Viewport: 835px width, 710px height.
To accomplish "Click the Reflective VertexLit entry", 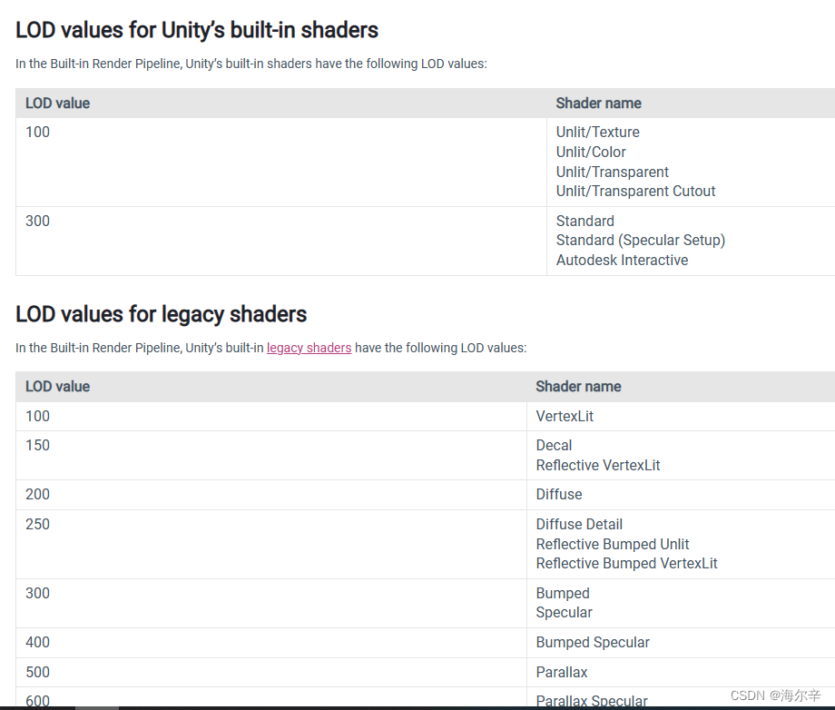I will coord(597,466).
